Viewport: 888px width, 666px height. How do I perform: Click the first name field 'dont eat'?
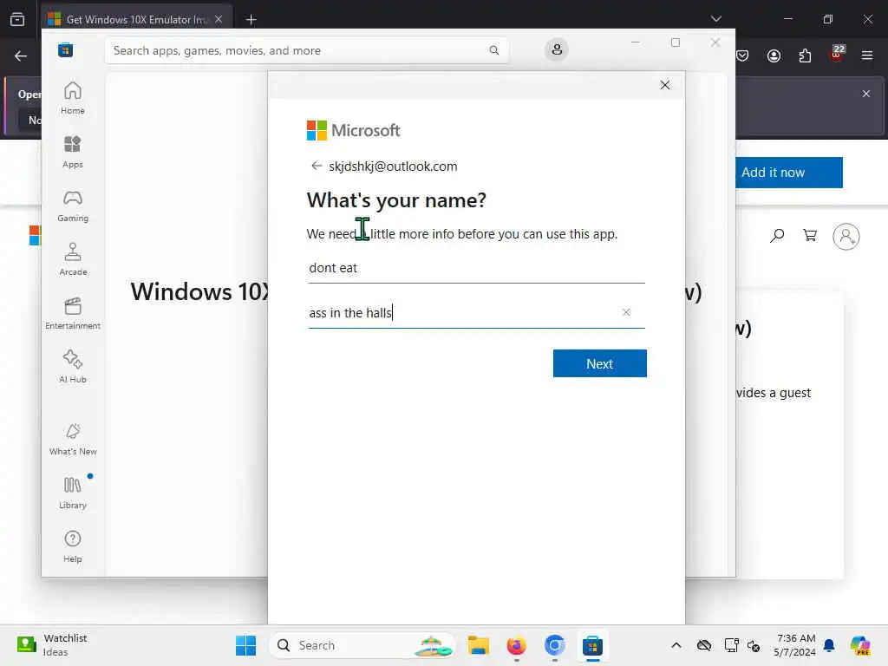click(476, 269)
